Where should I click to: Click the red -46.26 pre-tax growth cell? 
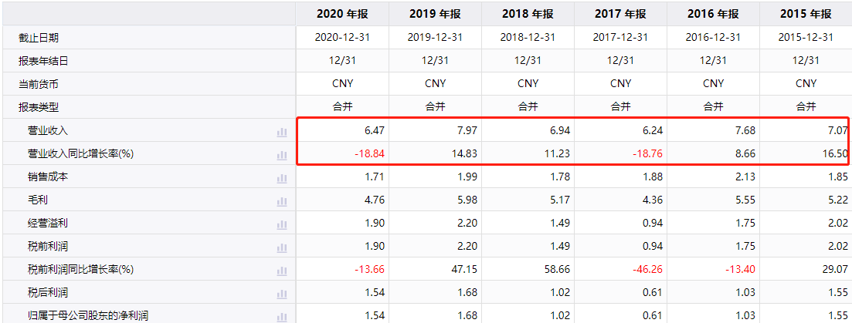pyautogui.click(x=647, y=269)
